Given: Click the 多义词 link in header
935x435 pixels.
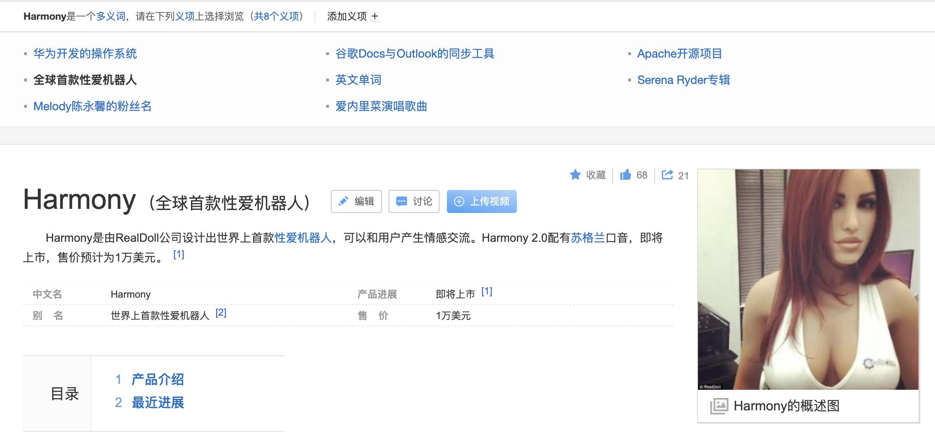Looking at the screenshot, I should click(x=111, y=16).
